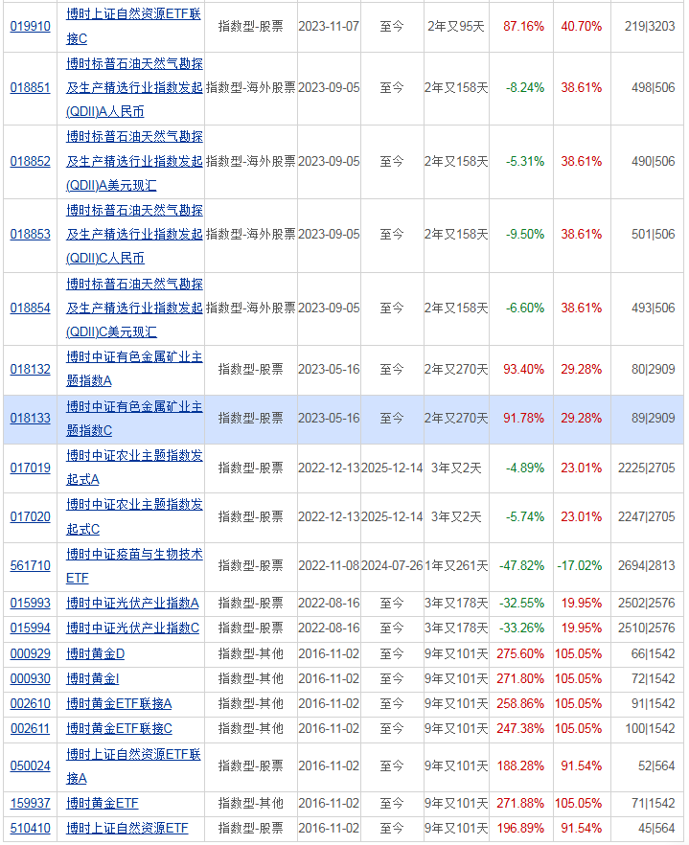Select the ranking 66|1542 cell
689x845 pixels.
coord(654,654)
